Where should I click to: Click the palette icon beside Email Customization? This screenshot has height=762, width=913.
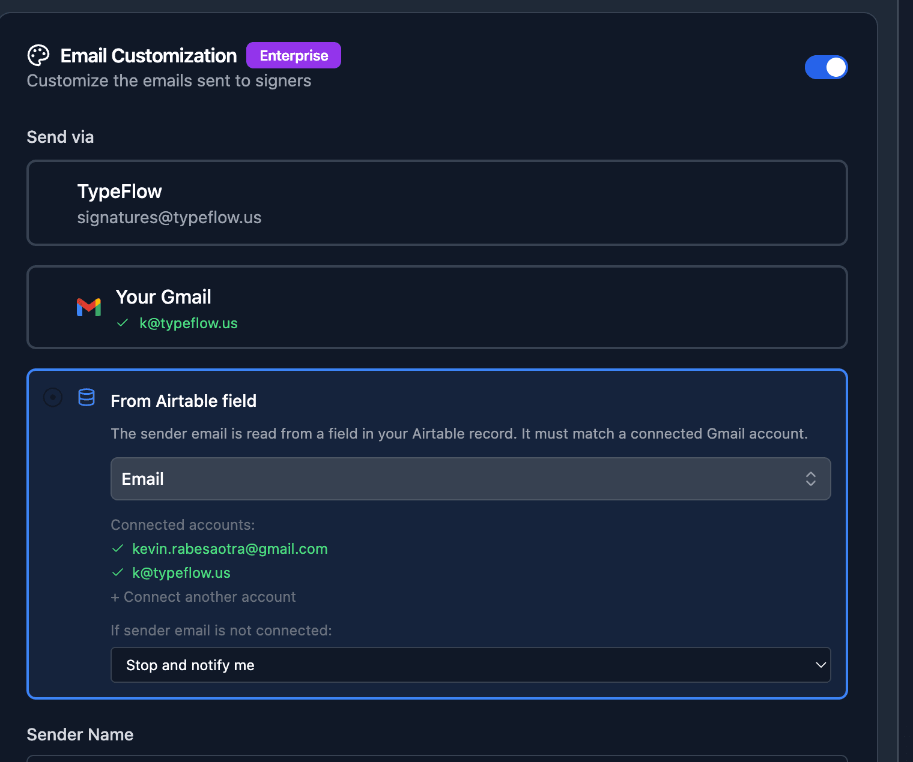click(x=38, y=56)
